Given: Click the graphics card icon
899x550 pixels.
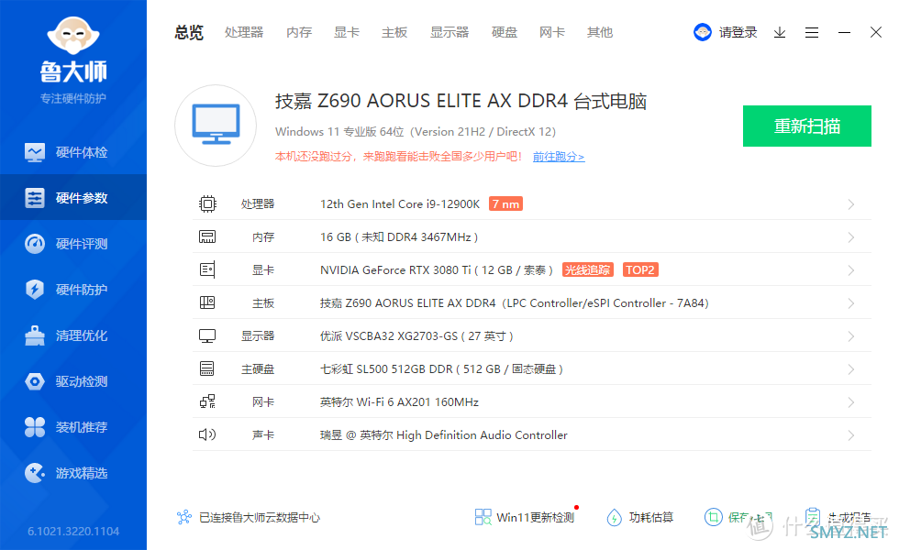Looking at the screenshot, I should pyautogui.click(x=207, y=269).
